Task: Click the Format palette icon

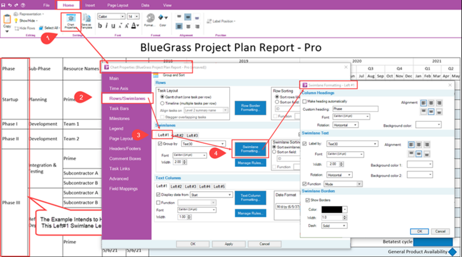Action: [150, 18]
